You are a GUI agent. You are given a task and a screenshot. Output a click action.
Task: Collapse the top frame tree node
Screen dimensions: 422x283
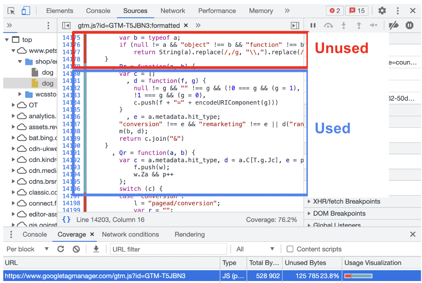[7, 40]
